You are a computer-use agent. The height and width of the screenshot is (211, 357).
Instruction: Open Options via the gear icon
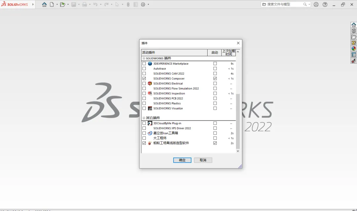point(143,4)
